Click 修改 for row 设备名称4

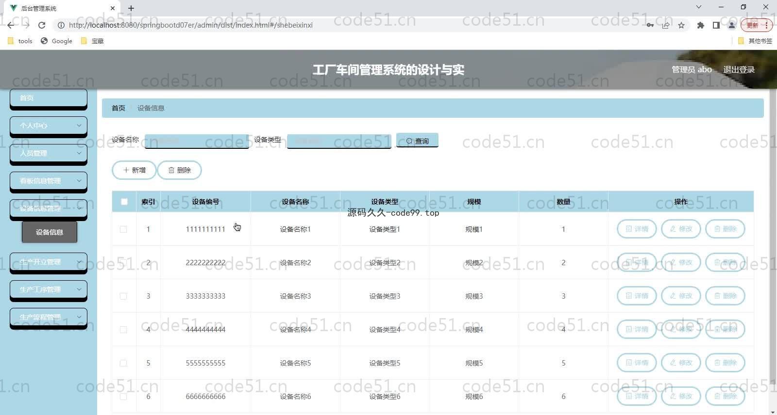point(681,329)
